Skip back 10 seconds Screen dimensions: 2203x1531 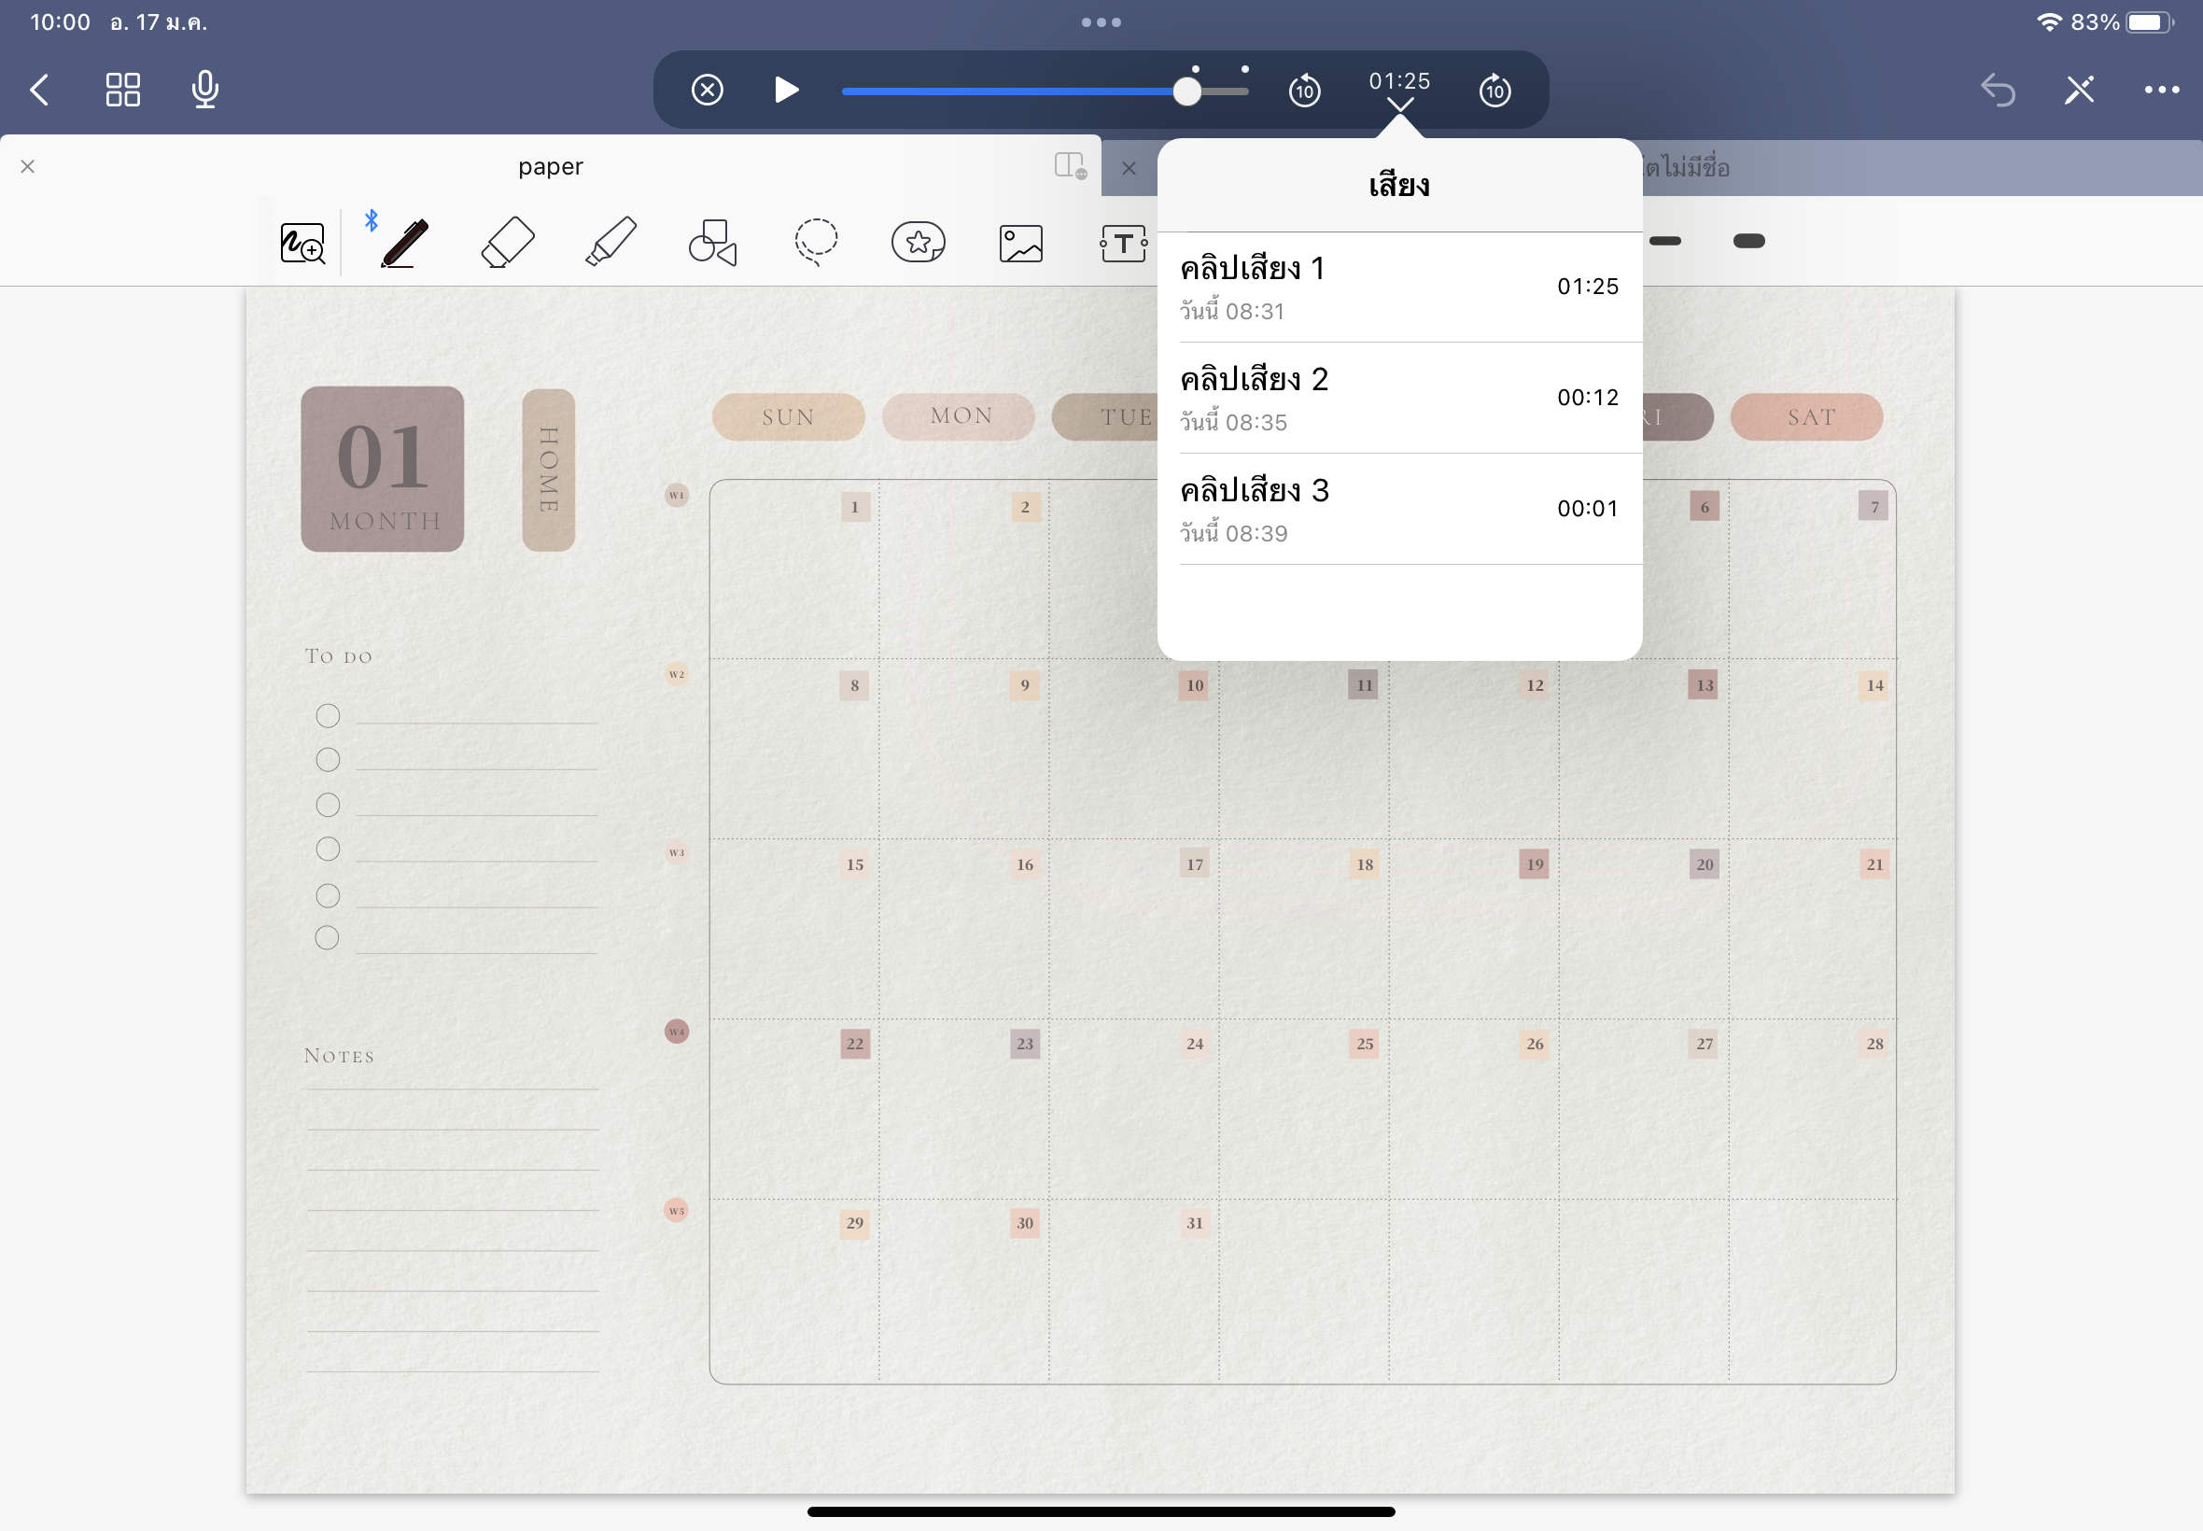(x=1303, y=91)
